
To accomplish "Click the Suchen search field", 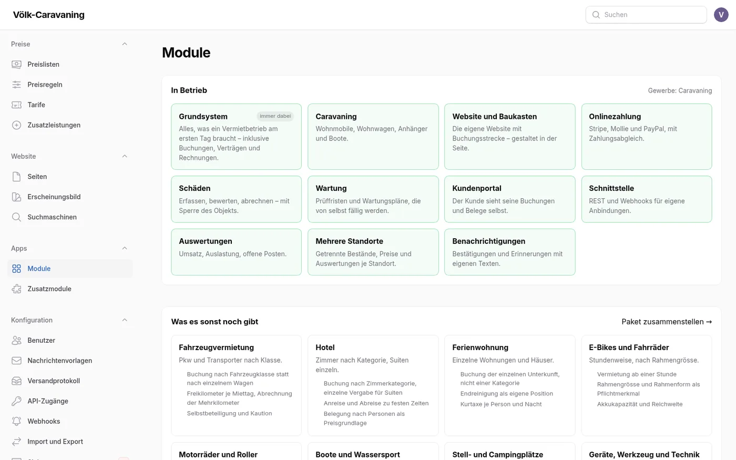I will 646,15.
